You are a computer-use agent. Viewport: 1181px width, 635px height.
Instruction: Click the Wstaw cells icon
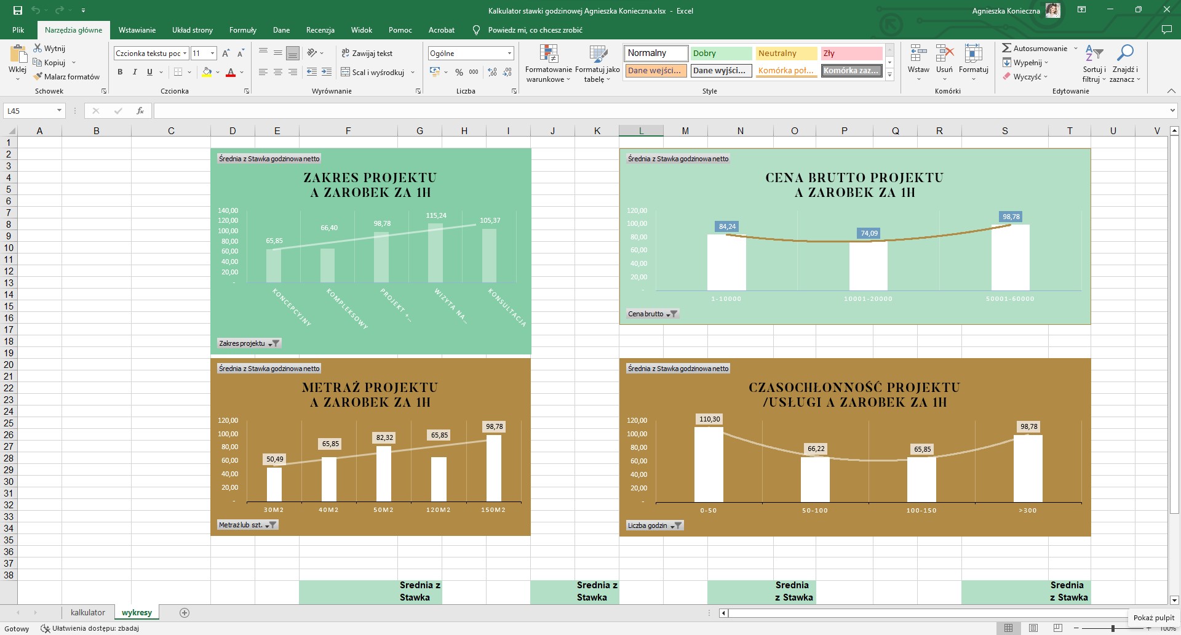(918, 54)
